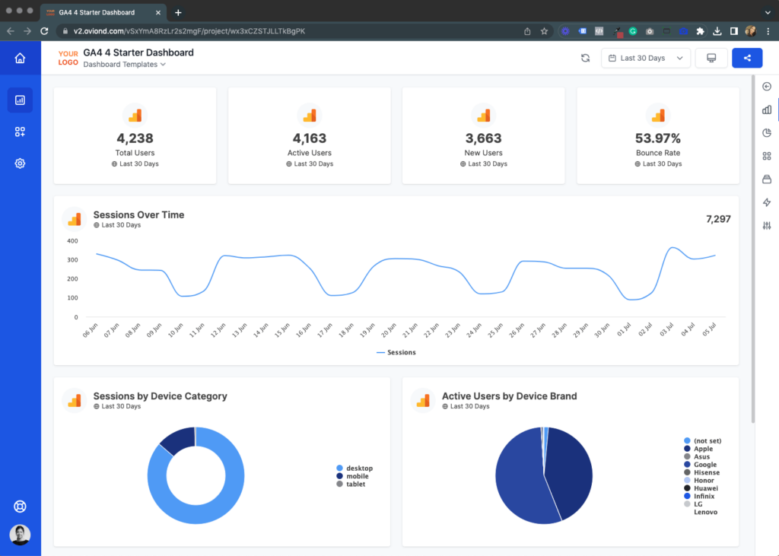Click the monitor presentation mode button

coord(711,58)
